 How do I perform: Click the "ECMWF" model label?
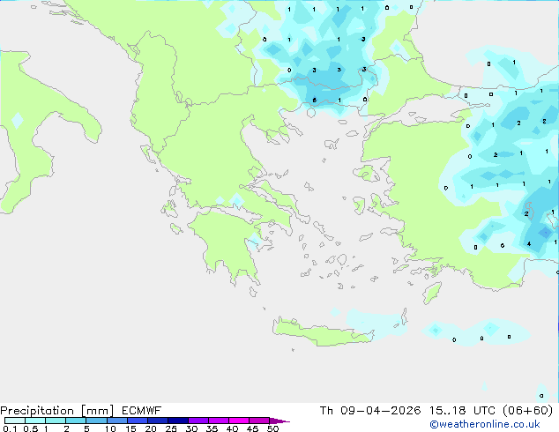pos(142,411)
